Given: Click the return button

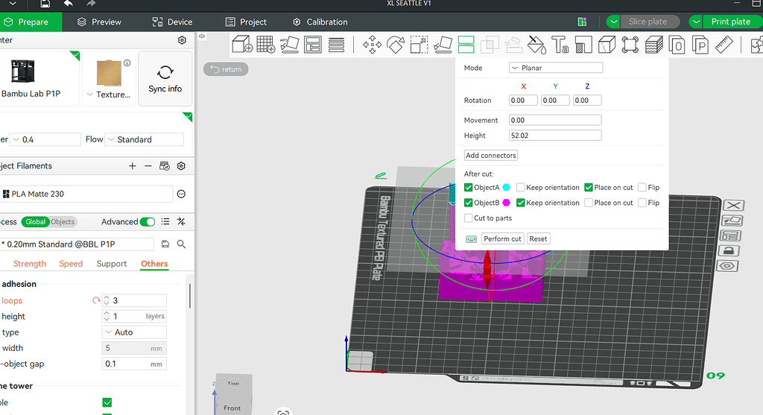Looking at the screenshot, I should coord(226,69).
